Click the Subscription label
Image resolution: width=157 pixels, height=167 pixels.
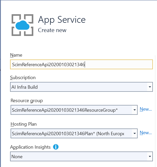click(23, 78)
